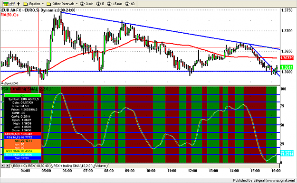Click the Date: 01/07/09 row
Viewport: 297px width, 183px height.
[22, 103]
